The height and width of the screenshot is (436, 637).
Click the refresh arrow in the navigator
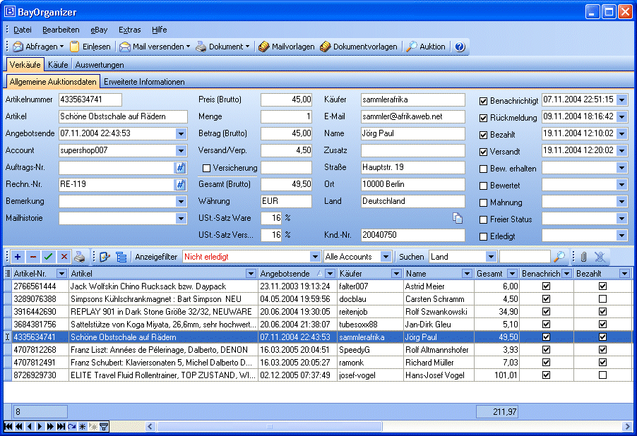coord(72,426)
